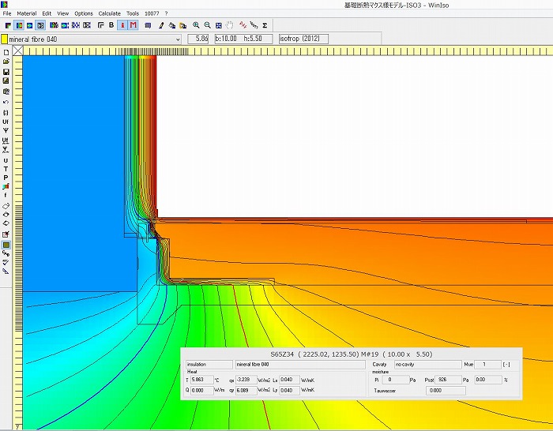Click the Save floppy disk icon
Viewport: 553px width, 431px height.
6,71
